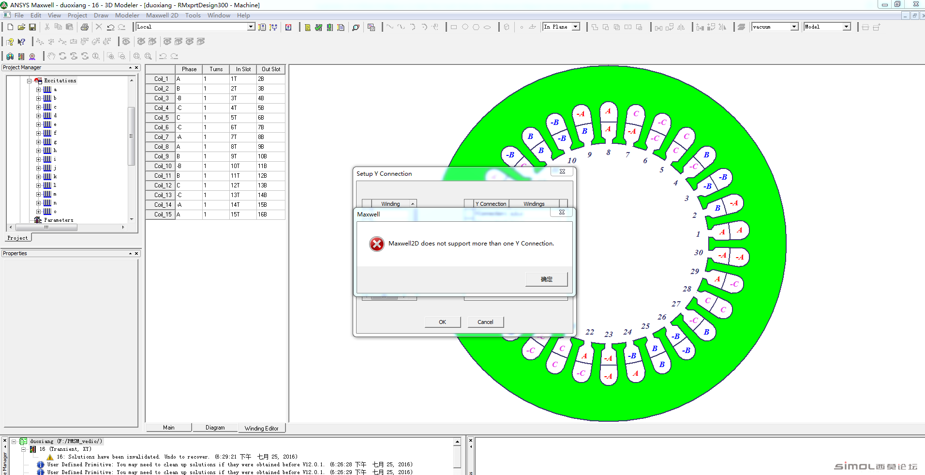This screenshot has width=925, height=475.
Task: Click the Pan hand tool
Action: tap(51, 56)
